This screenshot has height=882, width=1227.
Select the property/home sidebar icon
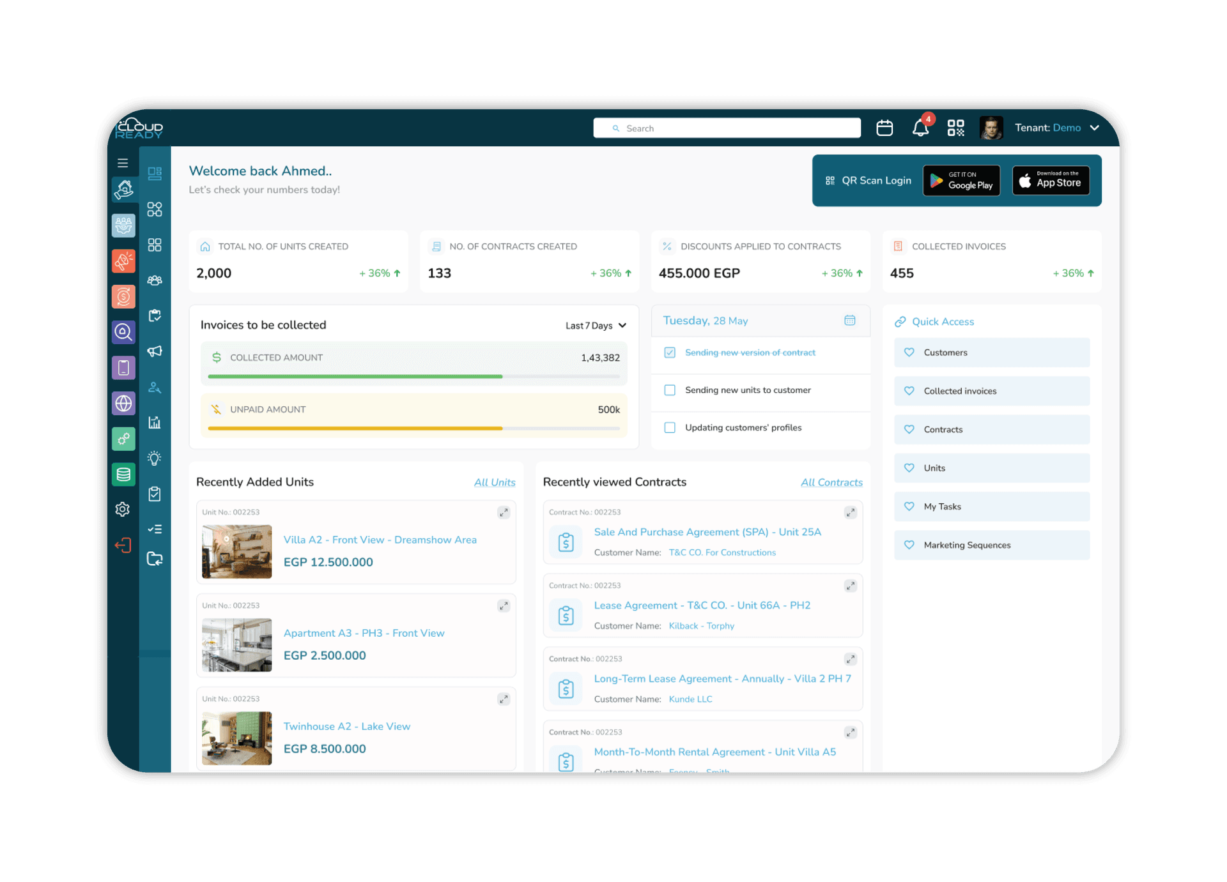pyautogui.click(x=123, y=189)
